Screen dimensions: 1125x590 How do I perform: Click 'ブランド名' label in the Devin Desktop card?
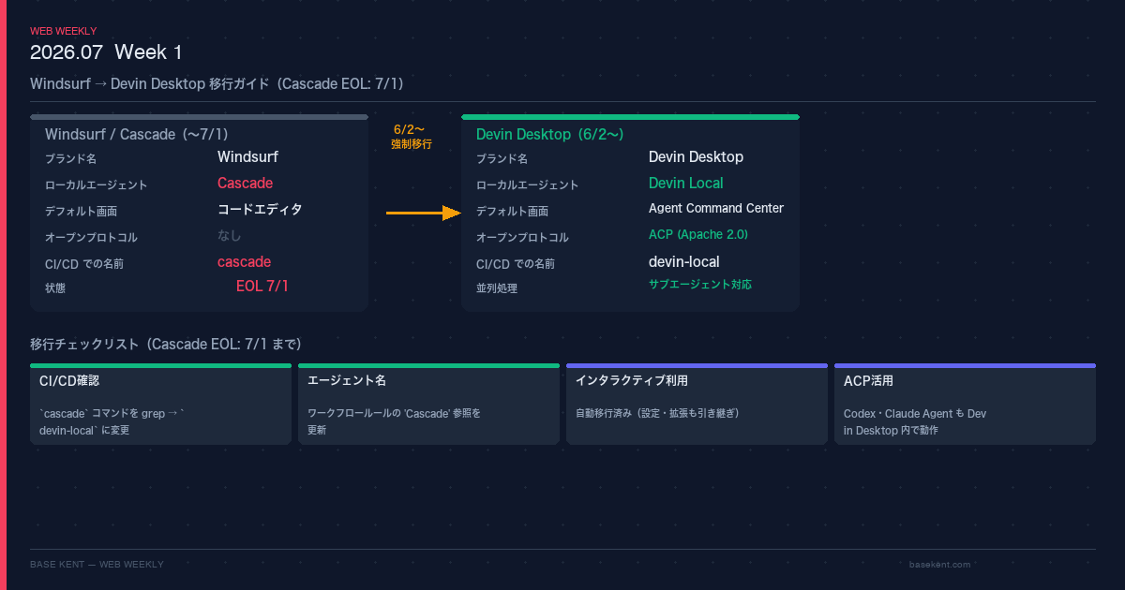coord(502,159)
